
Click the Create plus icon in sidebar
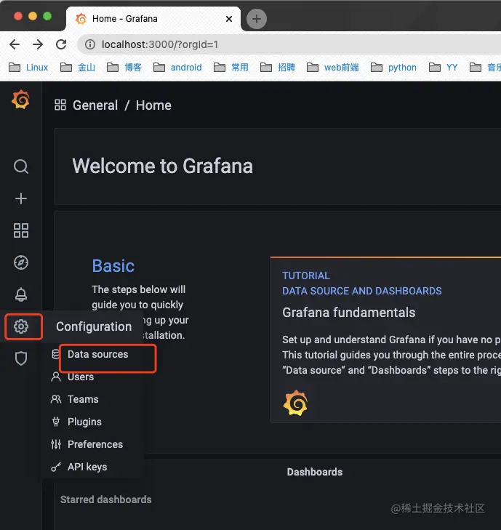coord(21,198)
